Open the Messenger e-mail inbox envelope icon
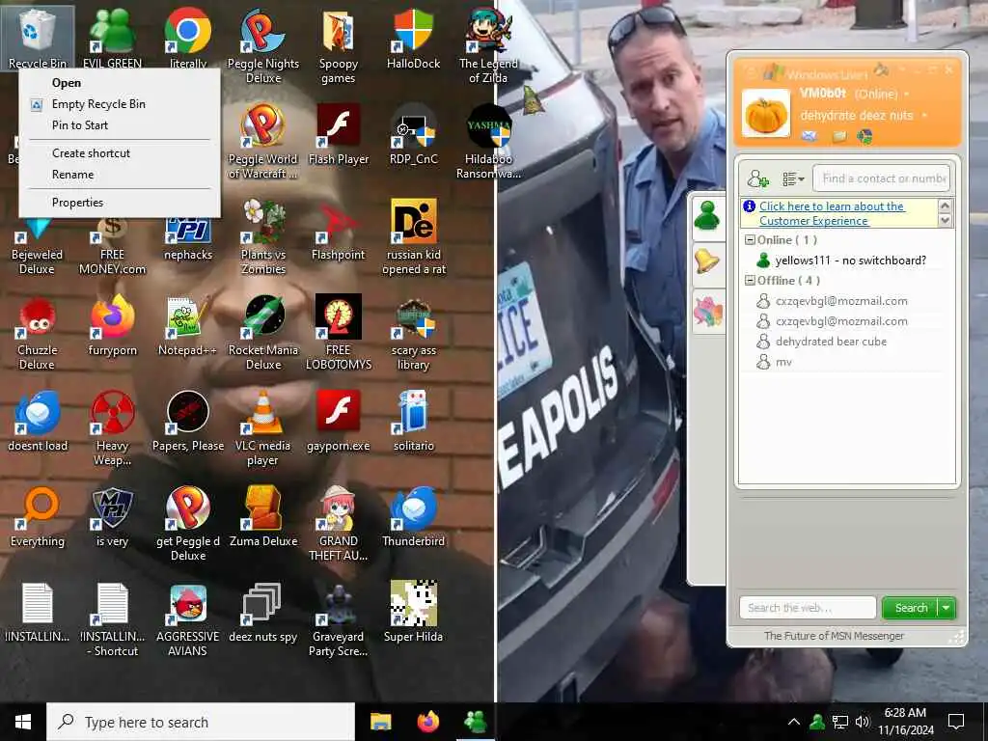988x741 pixels. 810,136
